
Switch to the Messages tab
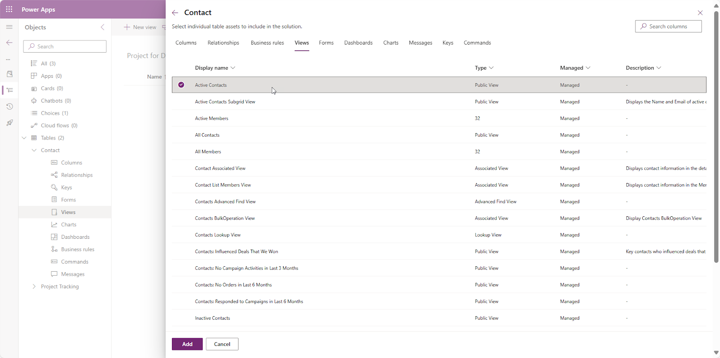pos(420,43)
